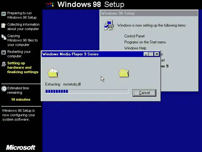Click the Cancel button in Media Player dialog
202x152 pixels.
[x=144, y=93]
